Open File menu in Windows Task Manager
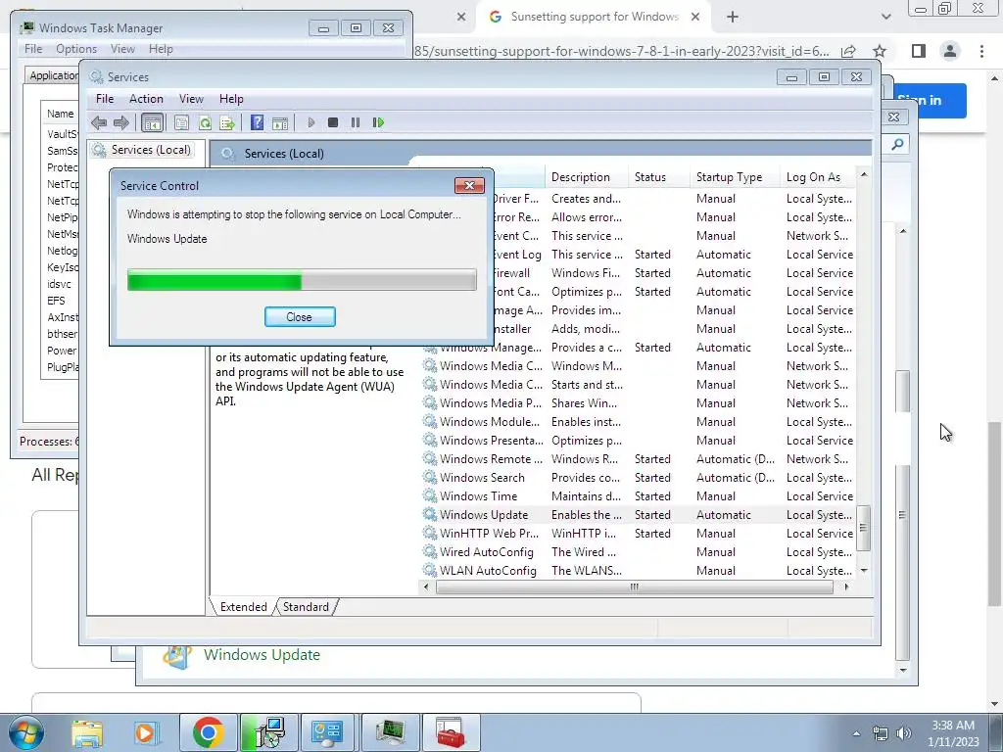The height and width of the screenshot is (752, 1003). pos(33,49)
